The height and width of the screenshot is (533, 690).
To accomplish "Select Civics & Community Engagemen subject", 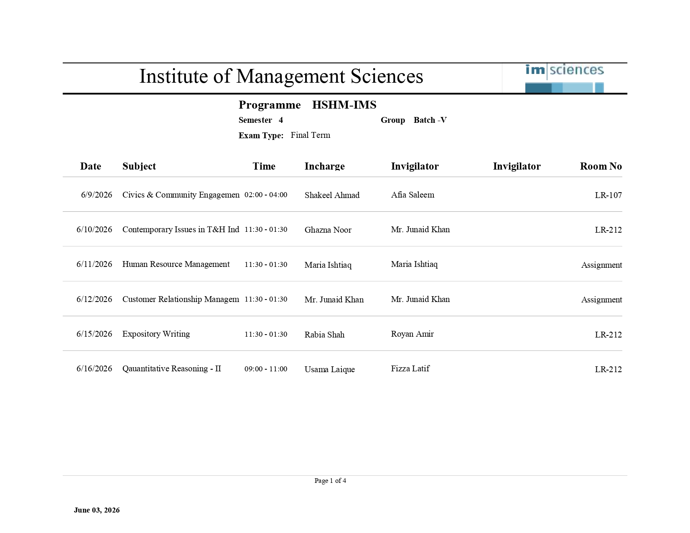I will (181, 195).
